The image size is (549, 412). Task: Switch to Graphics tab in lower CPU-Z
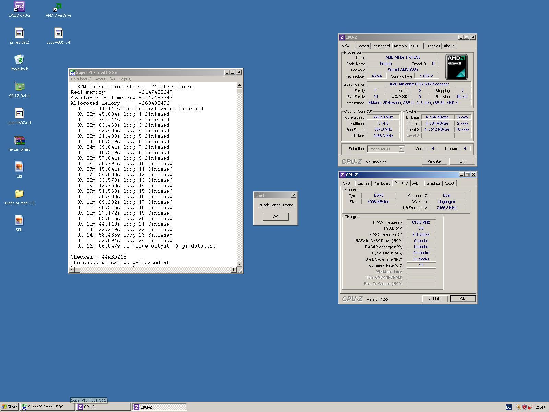click(x=433, y=183)
